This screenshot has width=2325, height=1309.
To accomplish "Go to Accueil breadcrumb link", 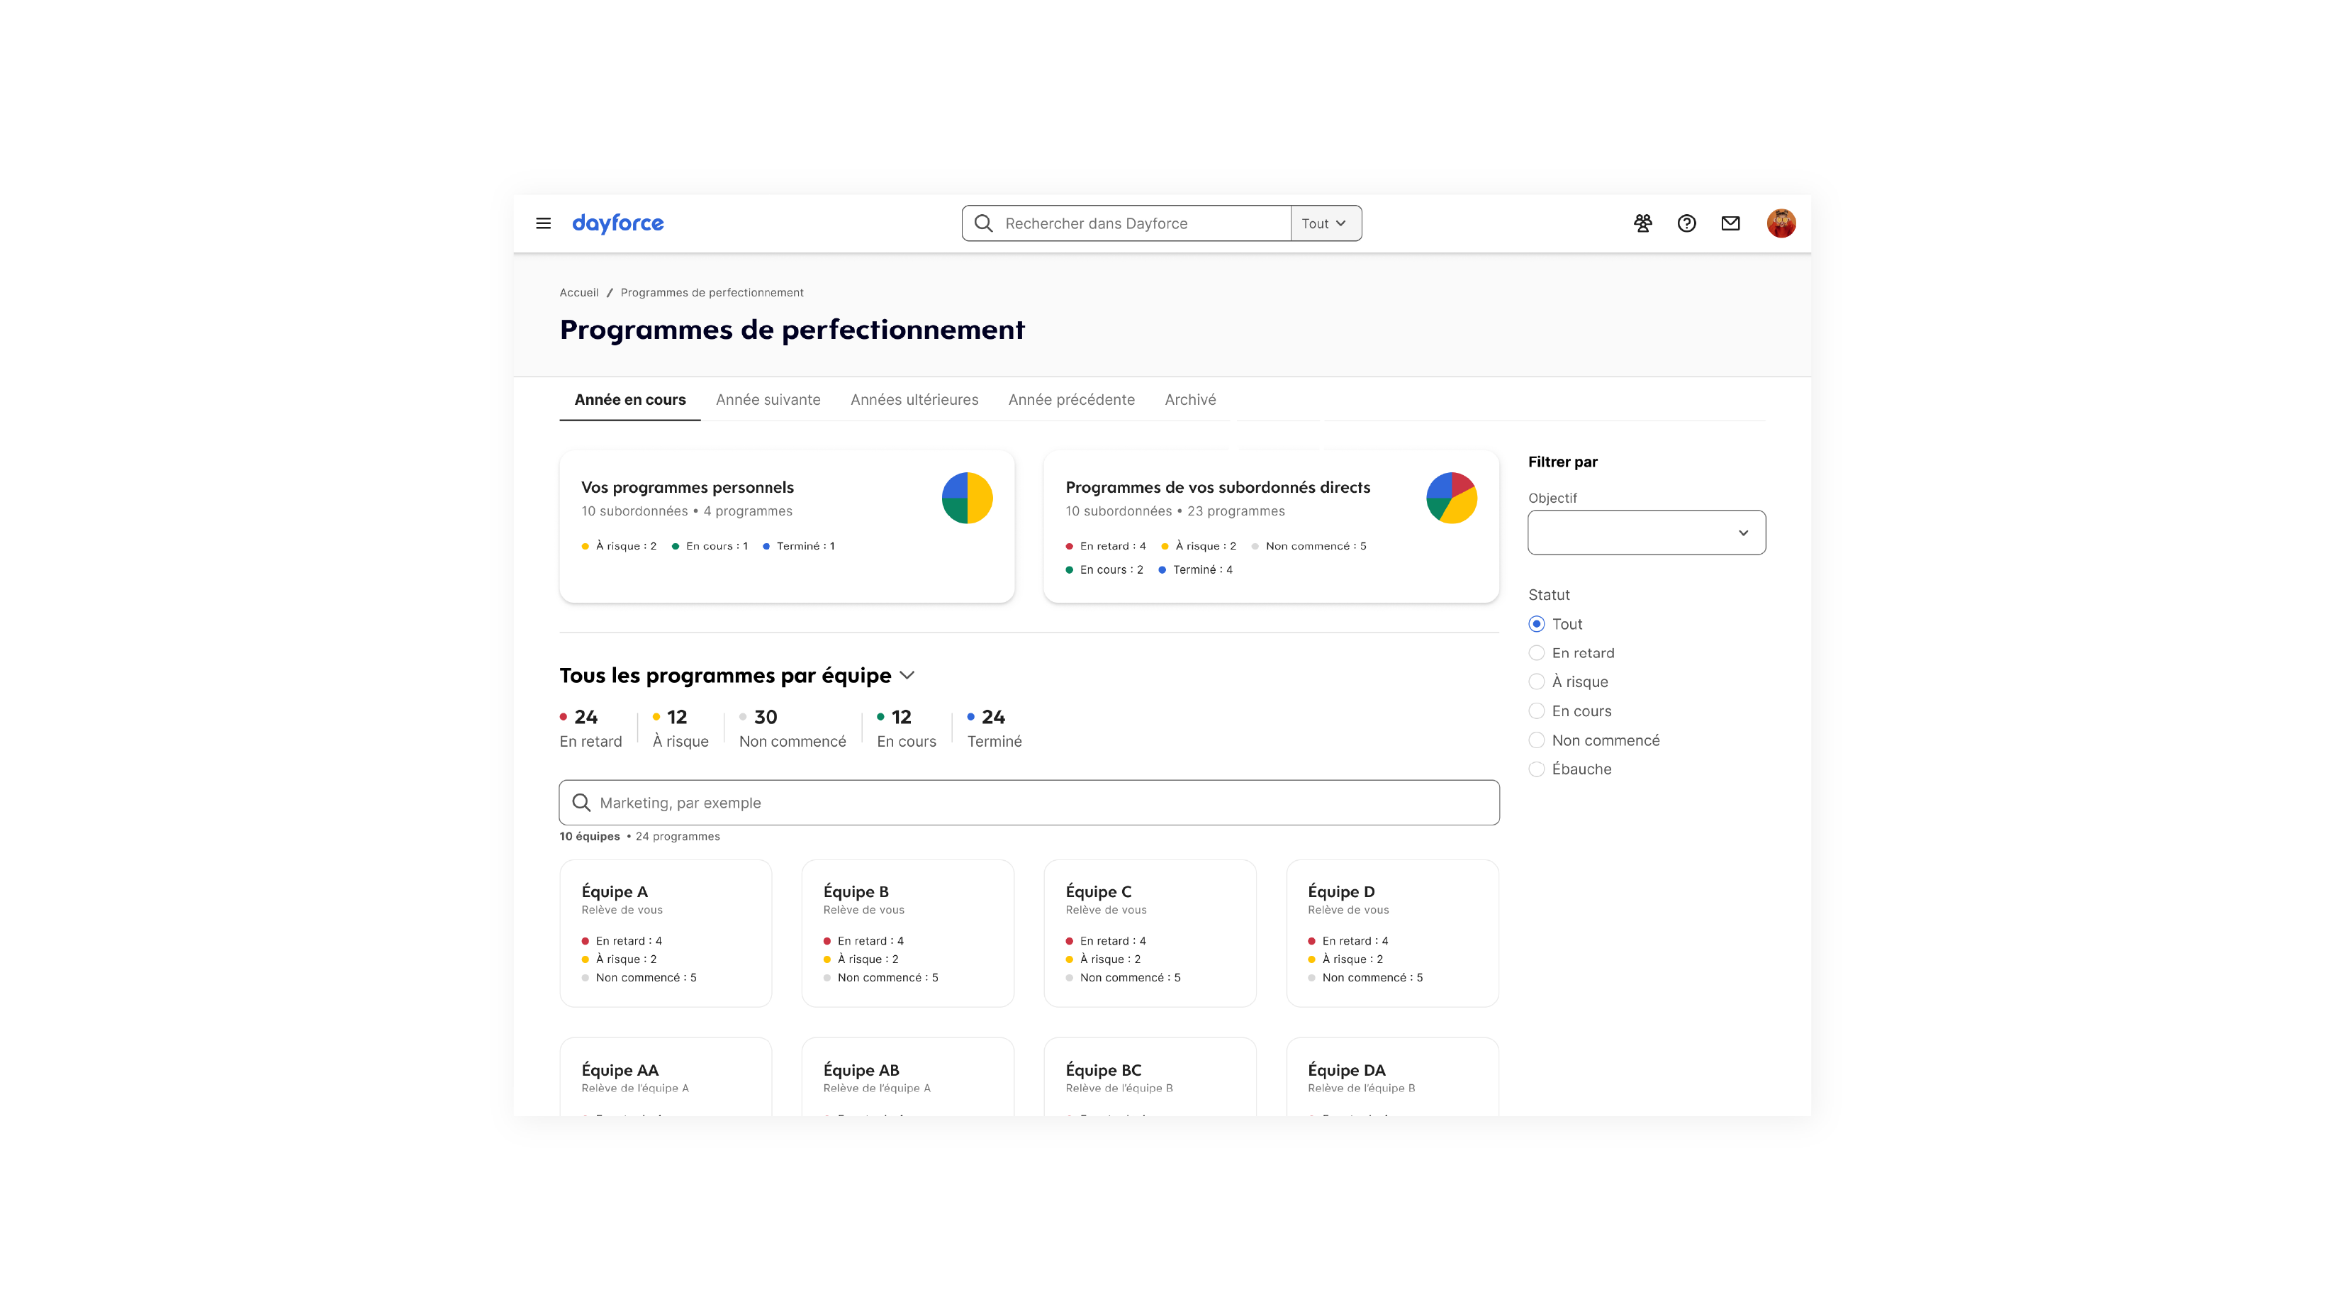I will click(x=578, y=292).
